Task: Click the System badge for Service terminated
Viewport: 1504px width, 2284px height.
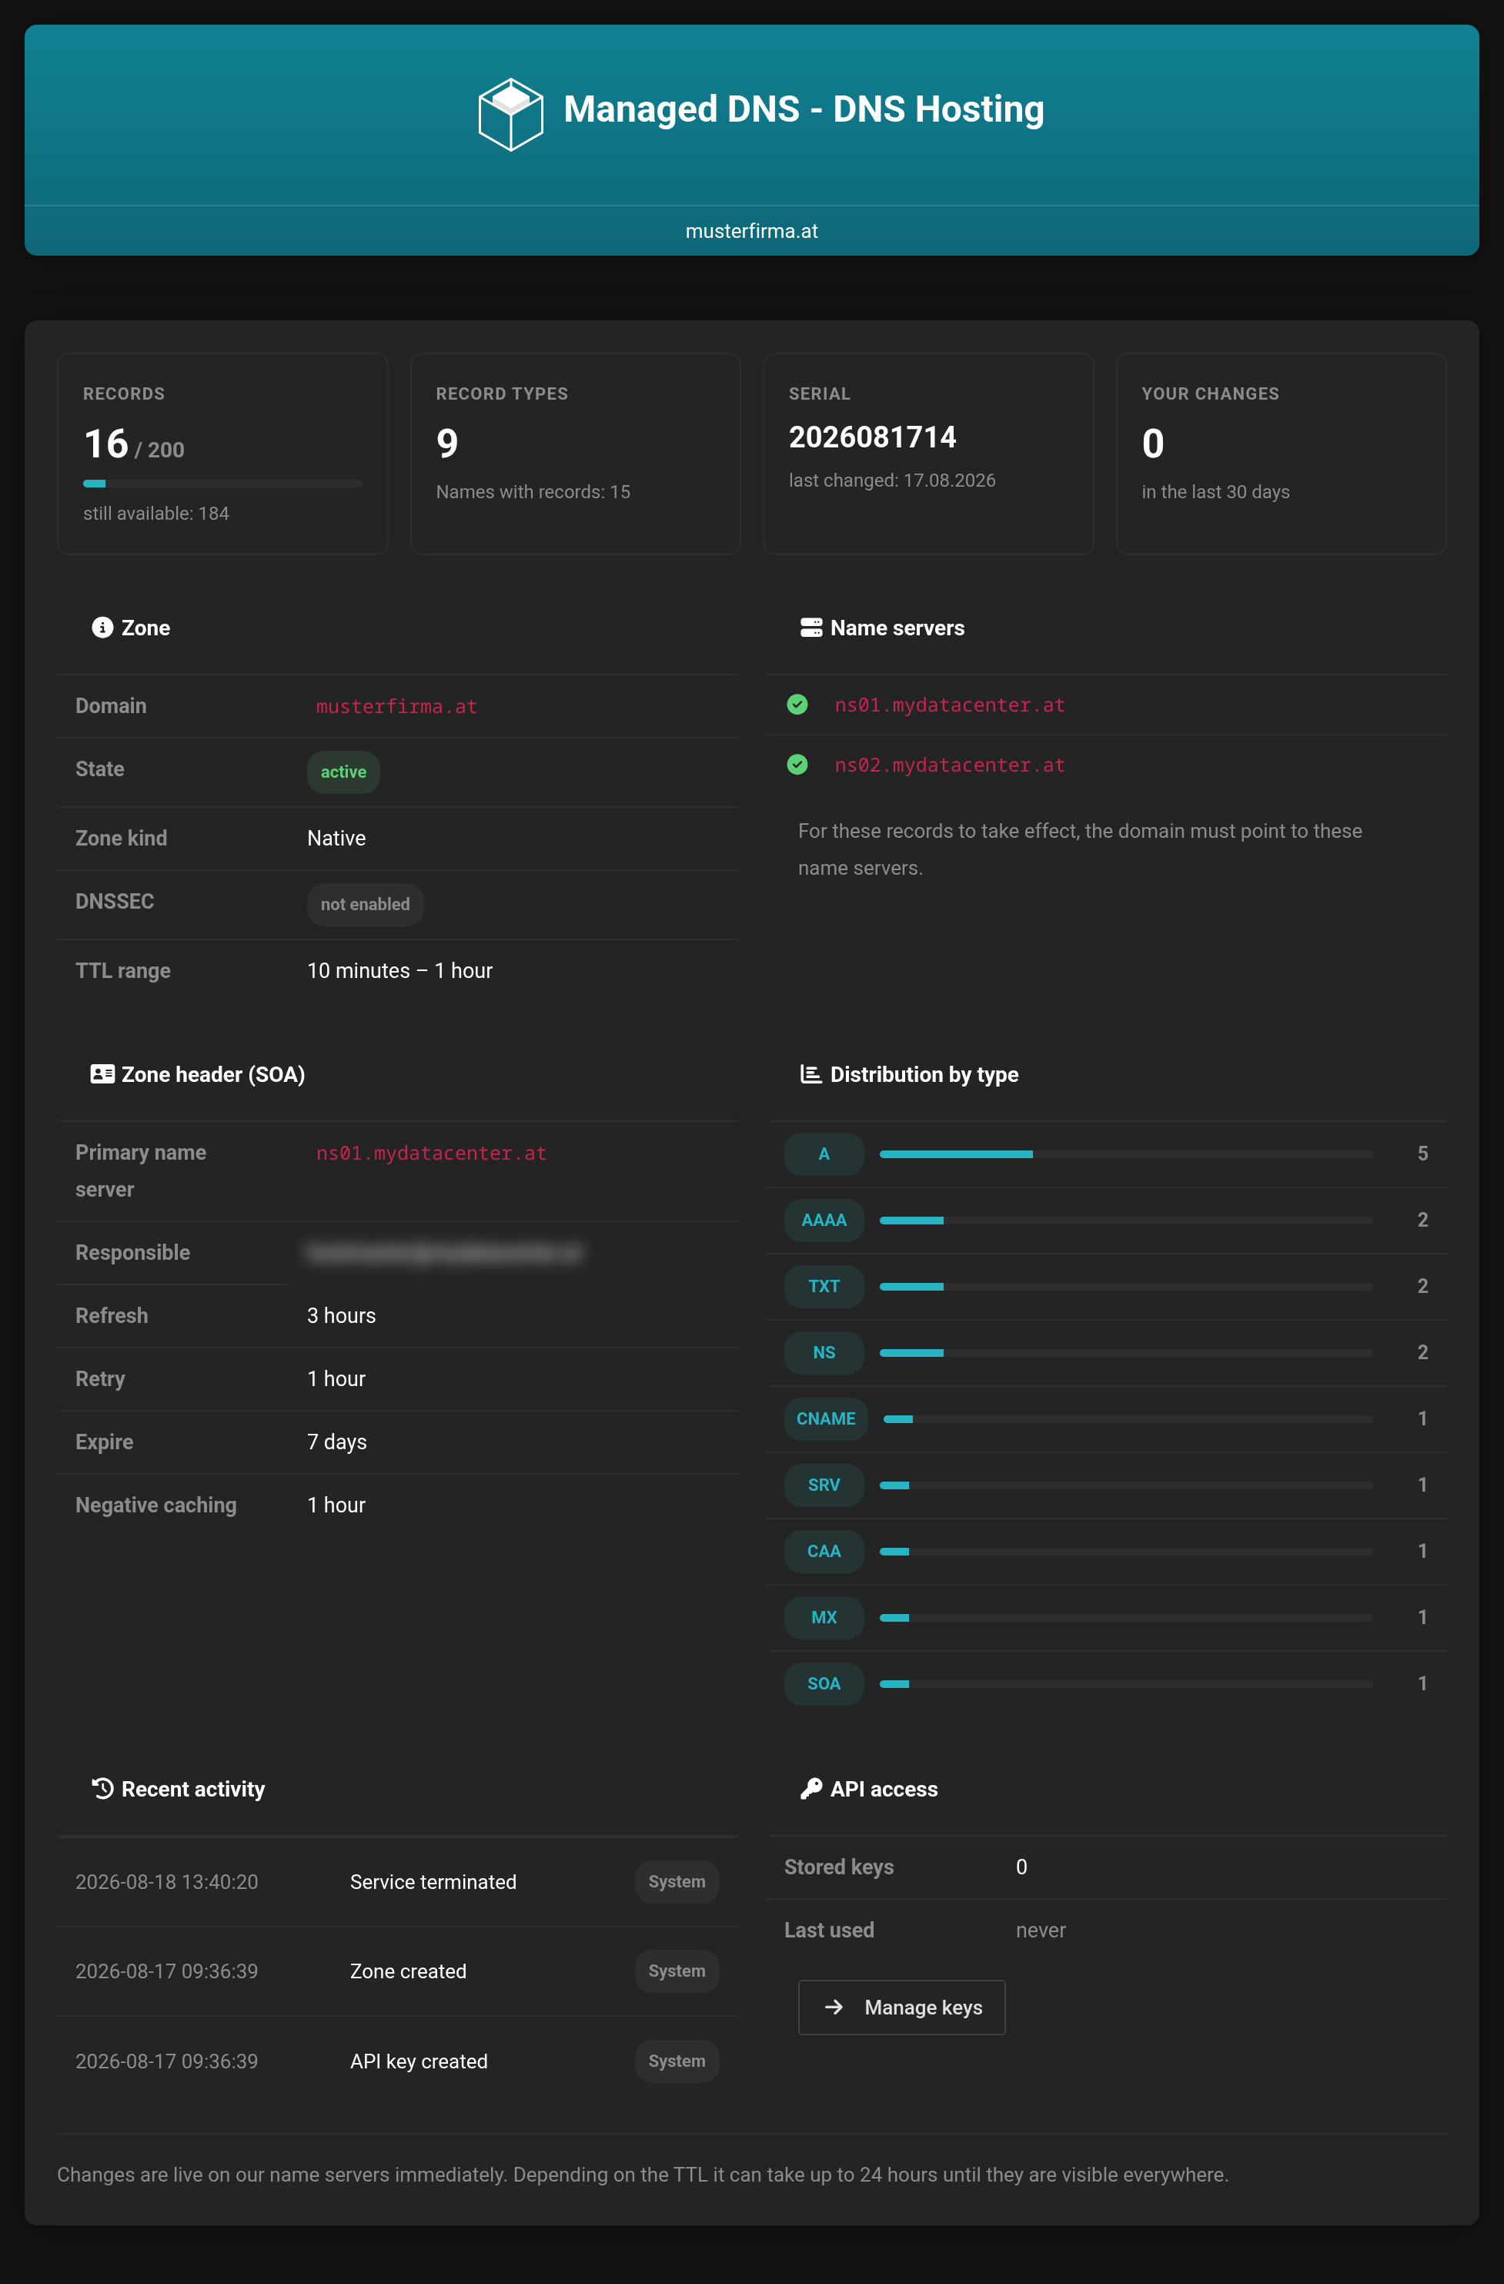Action: click(x=677, y=1882)
